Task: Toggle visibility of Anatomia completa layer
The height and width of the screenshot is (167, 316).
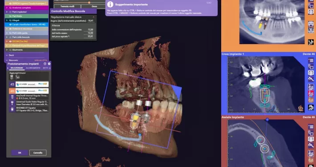Action: tap(11, 8)
